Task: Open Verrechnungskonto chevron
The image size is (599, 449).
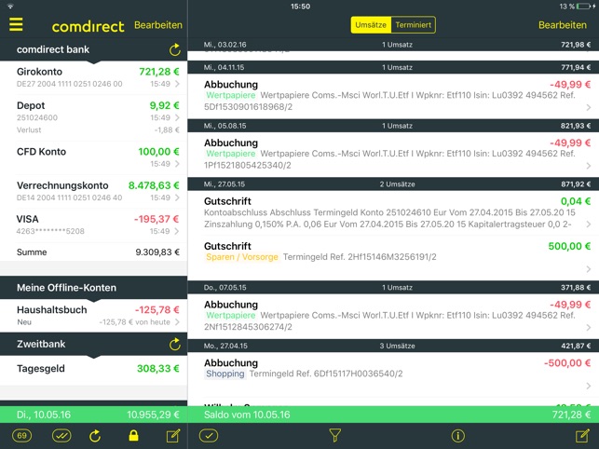Action: point(177,197)
